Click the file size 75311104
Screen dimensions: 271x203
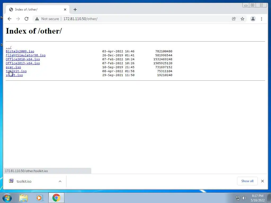click(x=165, y=71)
